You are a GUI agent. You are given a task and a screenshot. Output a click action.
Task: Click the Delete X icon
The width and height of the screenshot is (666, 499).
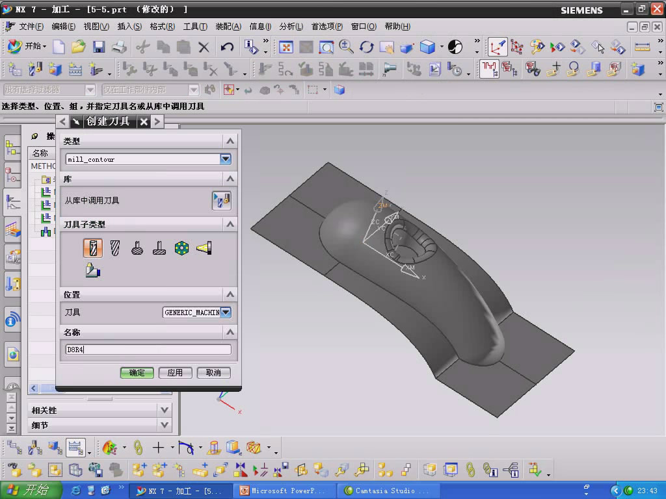click(x=204, y=47)
